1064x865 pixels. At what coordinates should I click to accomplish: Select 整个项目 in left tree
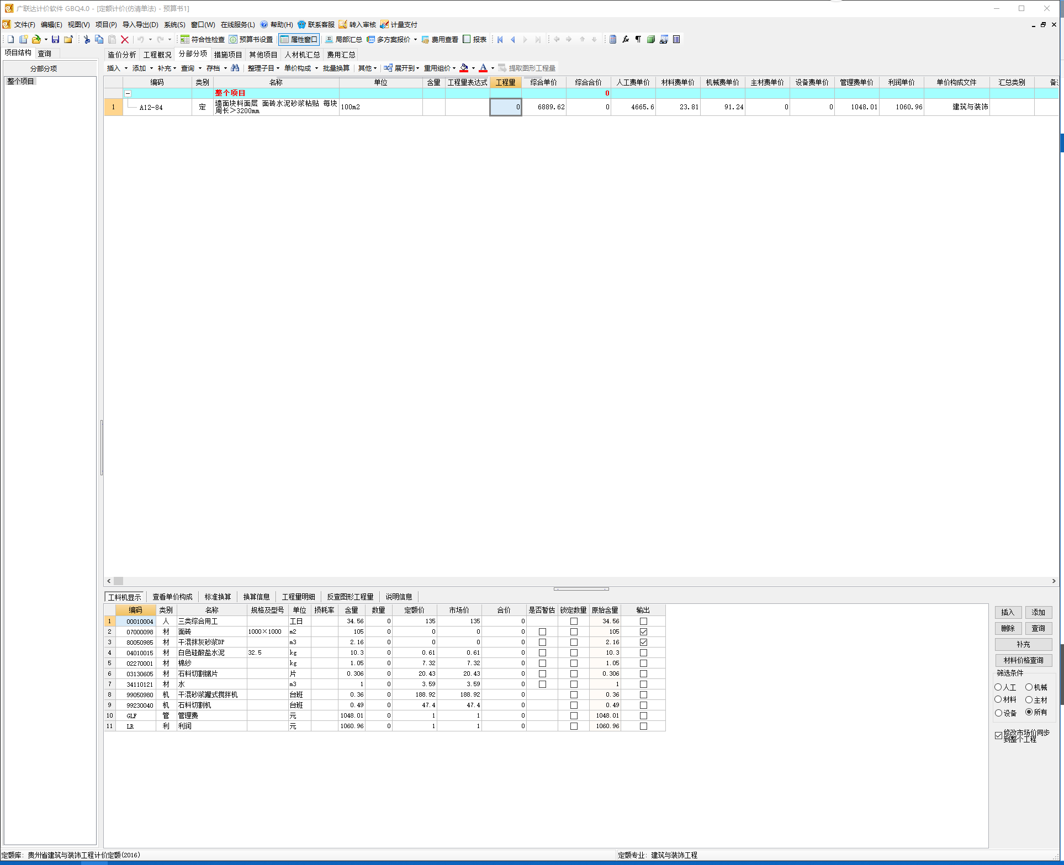click(x=21, y=81)
